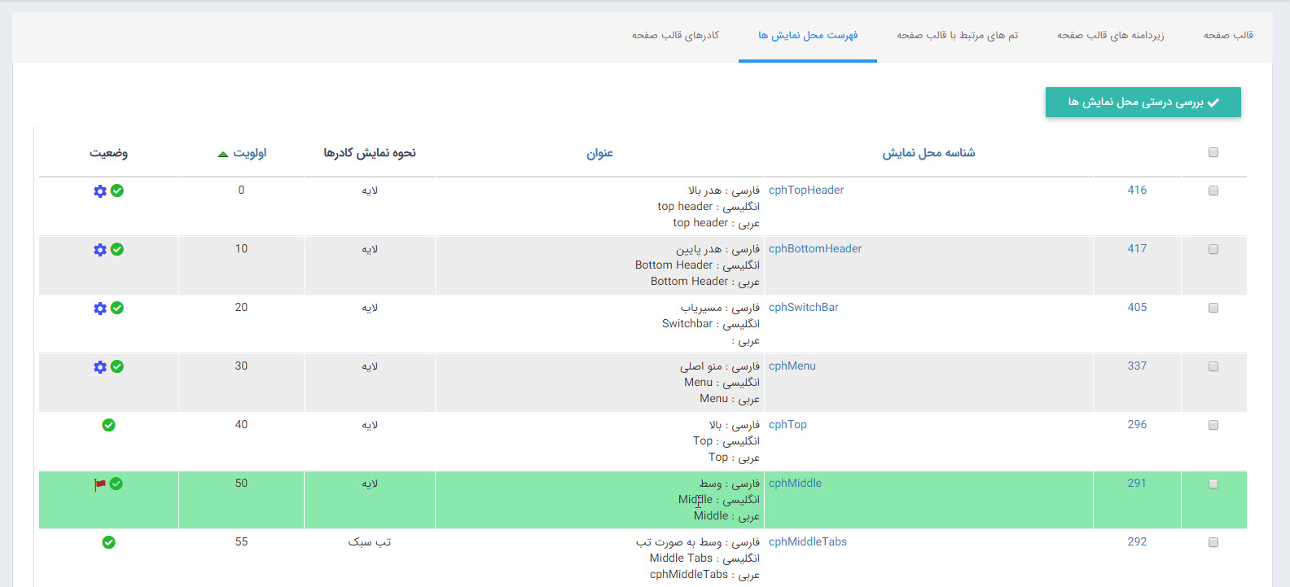Click the gear icon in cphBottomHeader row
The width and height of the screenshot is (1290, 587).
tap(100, 249)
